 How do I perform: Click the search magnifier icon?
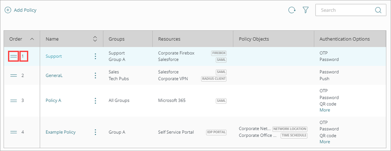point(378,10)
